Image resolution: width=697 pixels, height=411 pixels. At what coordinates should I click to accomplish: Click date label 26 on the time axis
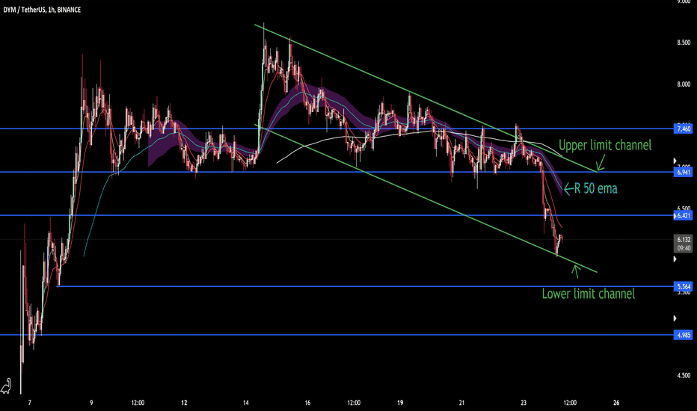pos(616,403)
